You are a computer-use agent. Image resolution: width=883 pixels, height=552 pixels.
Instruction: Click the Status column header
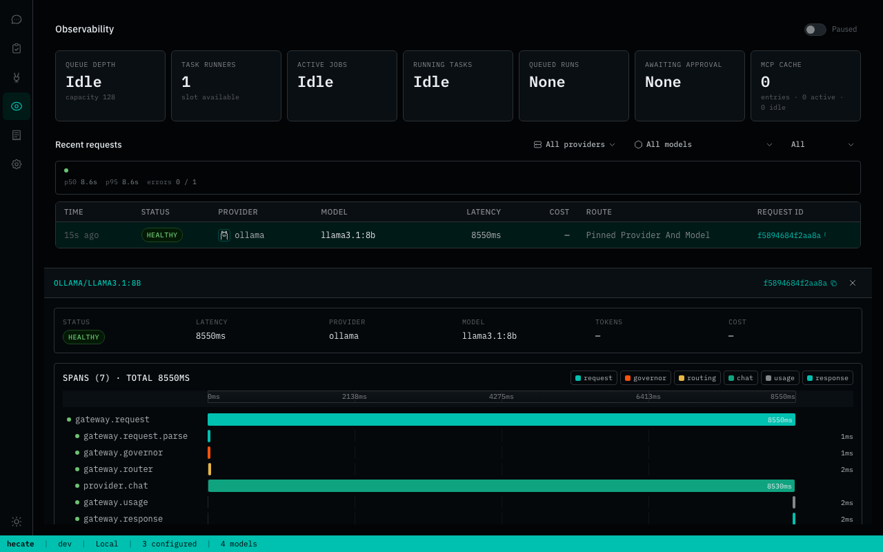pyautogui.click(x=155, y=212)
